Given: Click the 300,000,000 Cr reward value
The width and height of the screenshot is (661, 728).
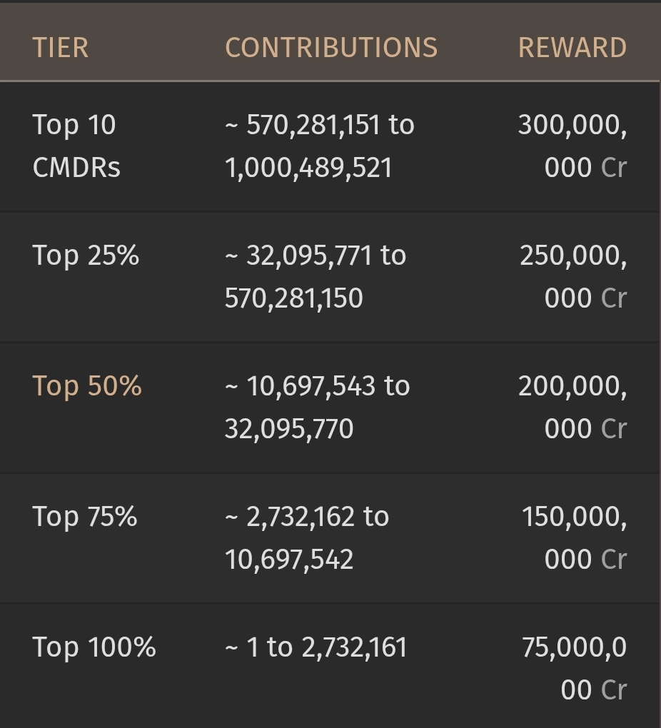Looking at the screenshot, I should [572, 146].
